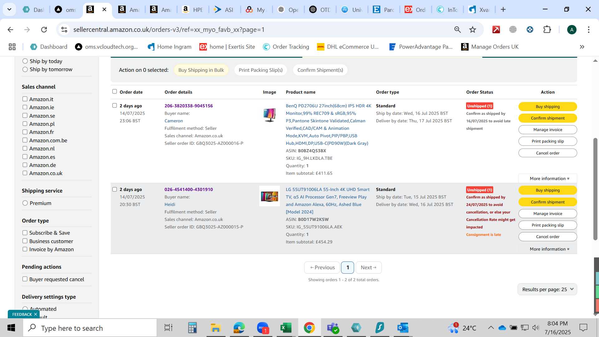This screenshot has width=599, height=337.
Task: Switch to ASI browser tab
Action: pos(225,10)
